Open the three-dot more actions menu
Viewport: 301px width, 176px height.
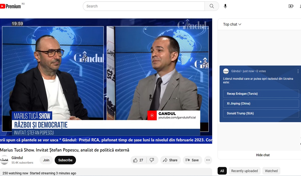(x=208, y=160)
